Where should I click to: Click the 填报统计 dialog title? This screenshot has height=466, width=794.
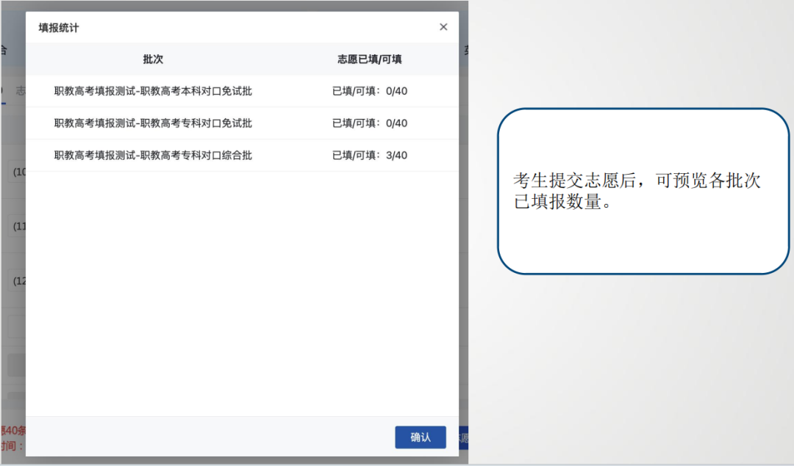59,28
